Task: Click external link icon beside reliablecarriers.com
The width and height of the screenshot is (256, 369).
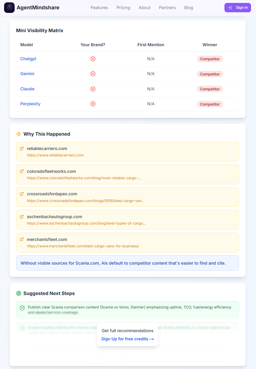Action: click(22, 149)
